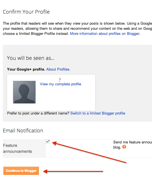Image resolution: width=152 pixels, height=180 pixels.
Task: Switch to a limited Blogger profile
Action: pyautogui.click(x=98, y=113)
